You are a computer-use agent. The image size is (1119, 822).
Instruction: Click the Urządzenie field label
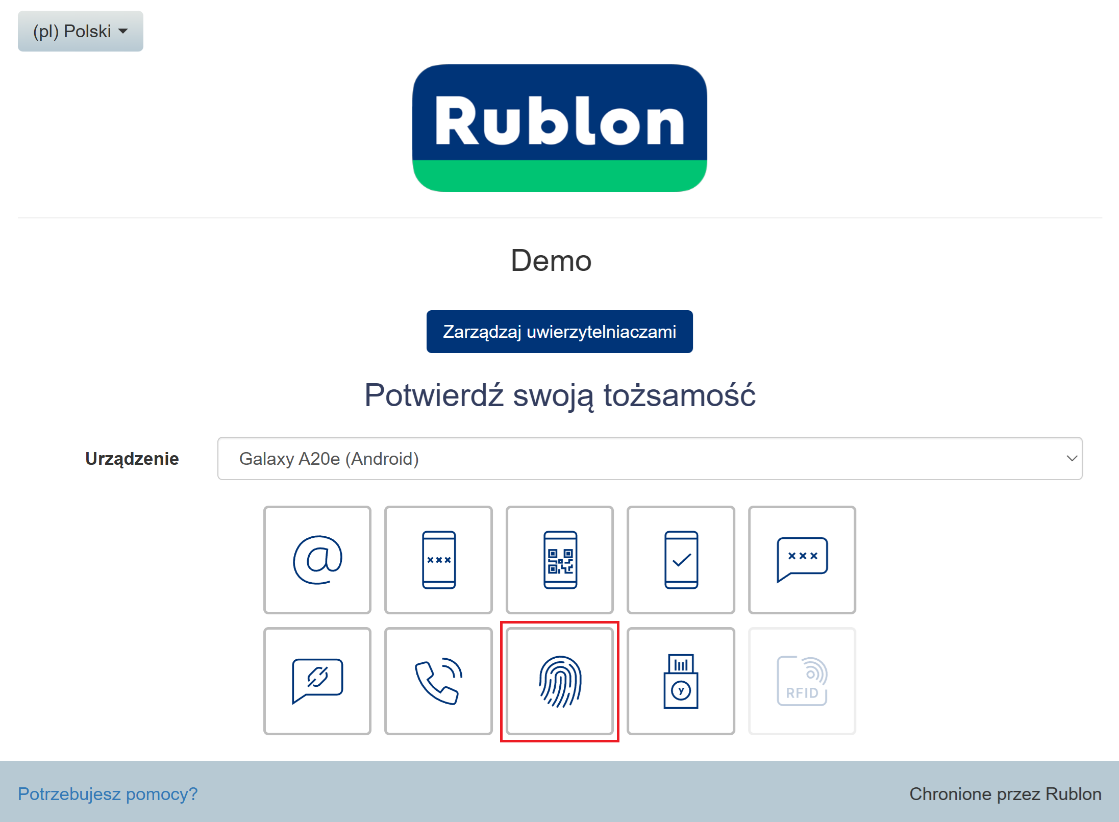pos(132,459)
